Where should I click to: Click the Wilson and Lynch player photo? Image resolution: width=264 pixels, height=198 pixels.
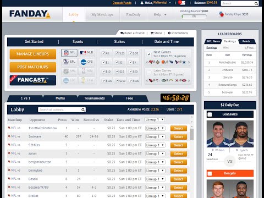(230, 134)
